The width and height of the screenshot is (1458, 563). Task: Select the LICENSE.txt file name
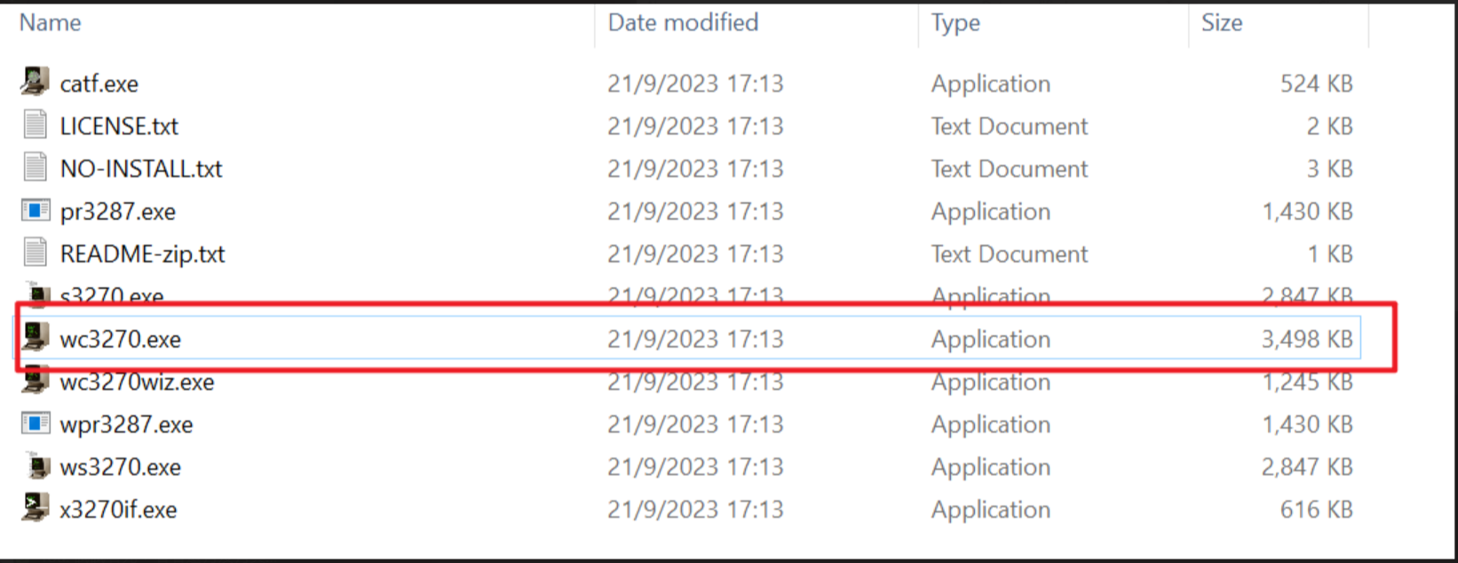pos(119,125)
